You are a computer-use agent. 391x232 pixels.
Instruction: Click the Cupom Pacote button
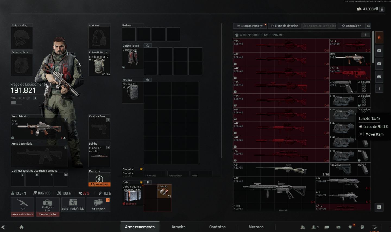tap(250, 26)
